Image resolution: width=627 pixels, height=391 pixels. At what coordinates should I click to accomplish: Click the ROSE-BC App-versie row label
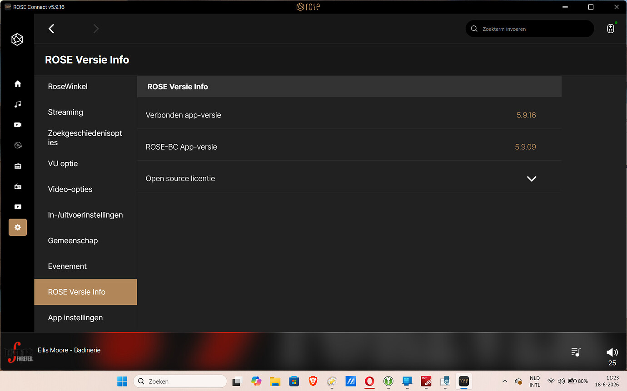coord(181,147)
